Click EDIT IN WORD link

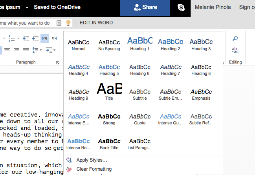pos(95,23)
